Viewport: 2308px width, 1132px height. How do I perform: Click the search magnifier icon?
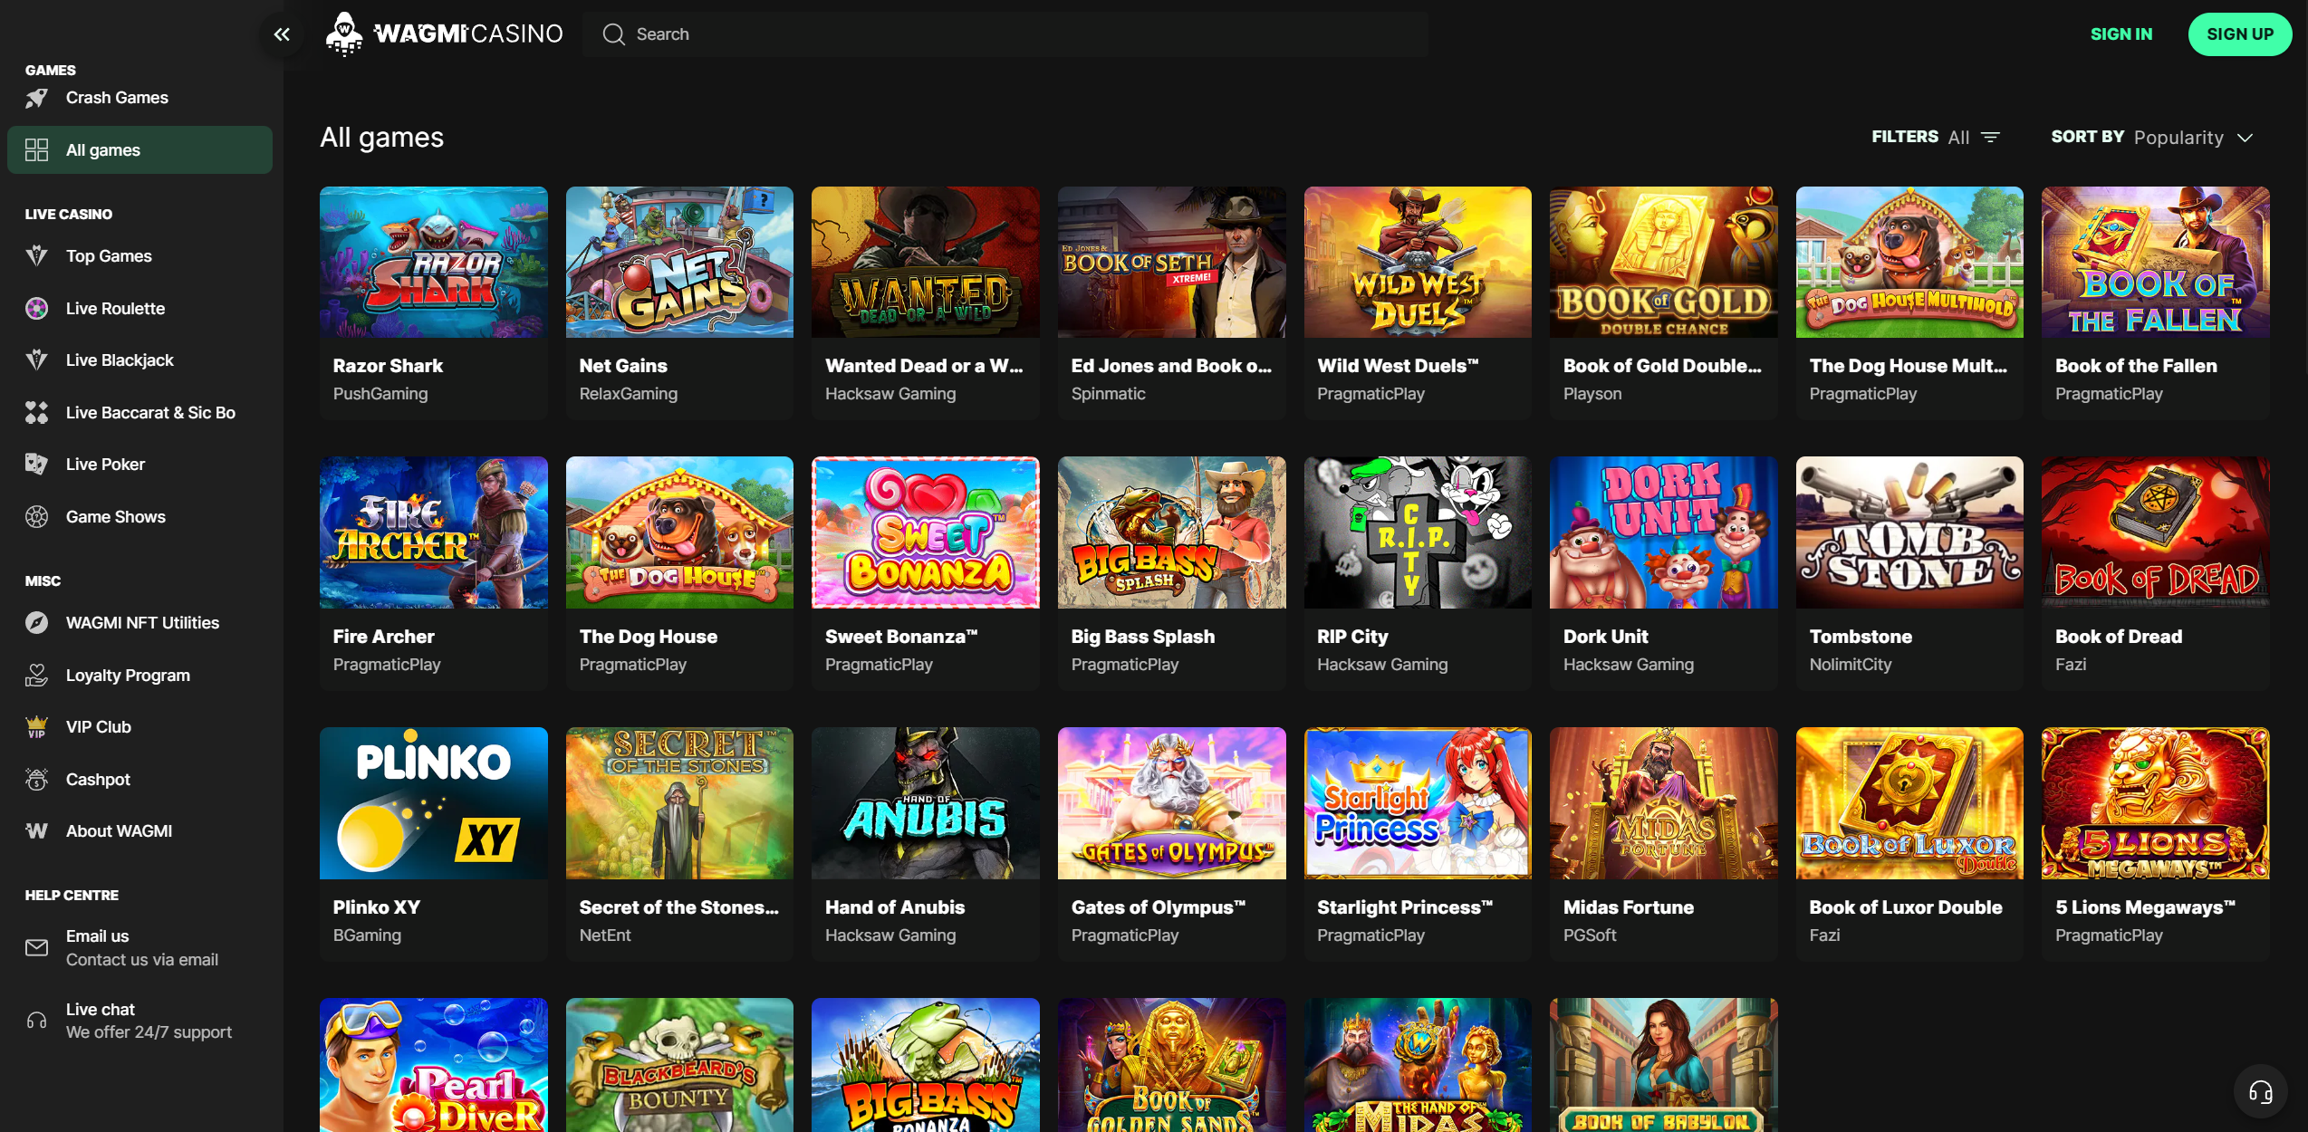click(x=614, y=34)
